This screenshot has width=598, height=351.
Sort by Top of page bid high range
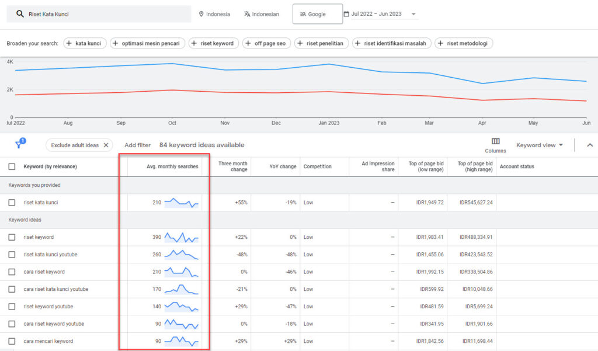point(475,166)
